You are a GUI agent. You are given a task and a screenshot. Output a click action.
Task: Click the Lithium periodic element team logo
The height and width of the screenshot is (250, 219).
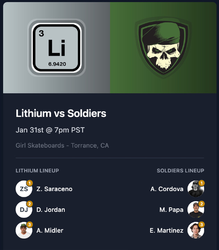pyautogui.click(x=56, y=48)
